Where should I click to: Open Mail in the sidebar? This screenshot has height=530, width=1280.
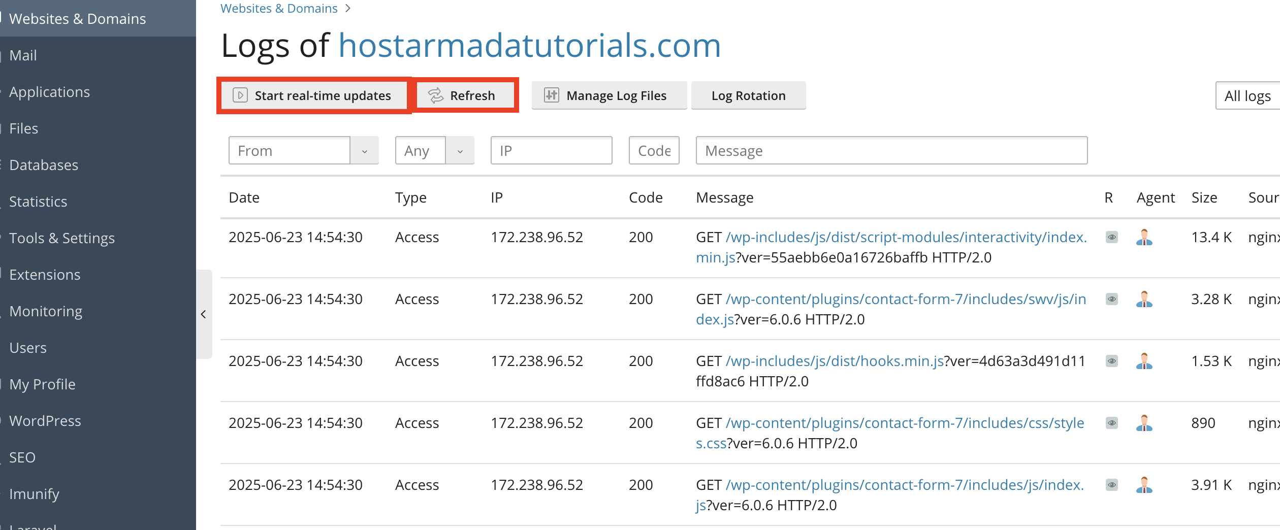point(98,55)
